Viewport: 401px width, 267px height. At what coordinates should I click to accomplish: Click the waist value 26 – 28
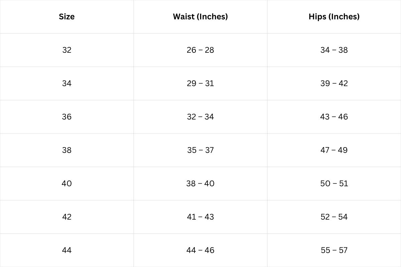[x=200, y=50]
